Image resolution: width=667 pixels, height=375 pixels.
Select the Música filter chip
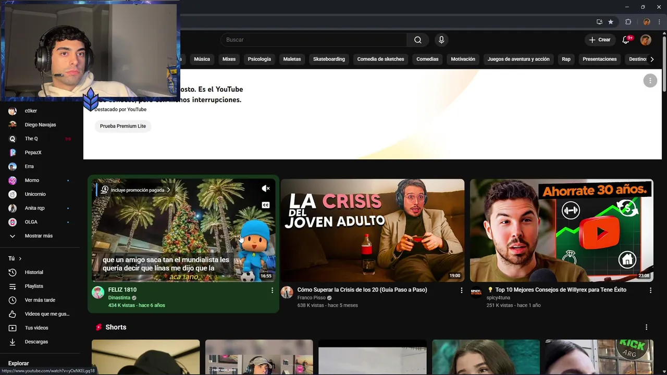pyautogui.click(x=202, y=59)
